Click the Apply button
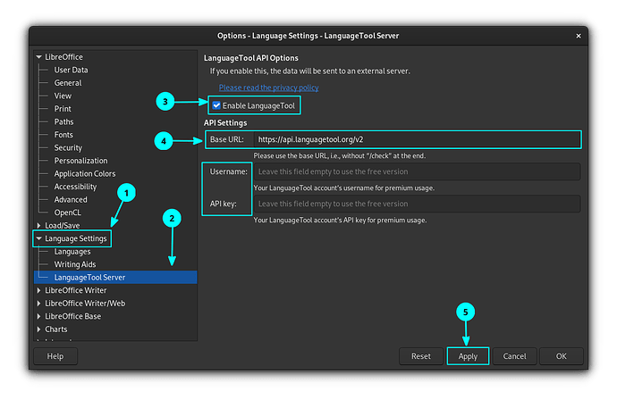The width and height of the screenshot is (617, 400). point(468,356)
